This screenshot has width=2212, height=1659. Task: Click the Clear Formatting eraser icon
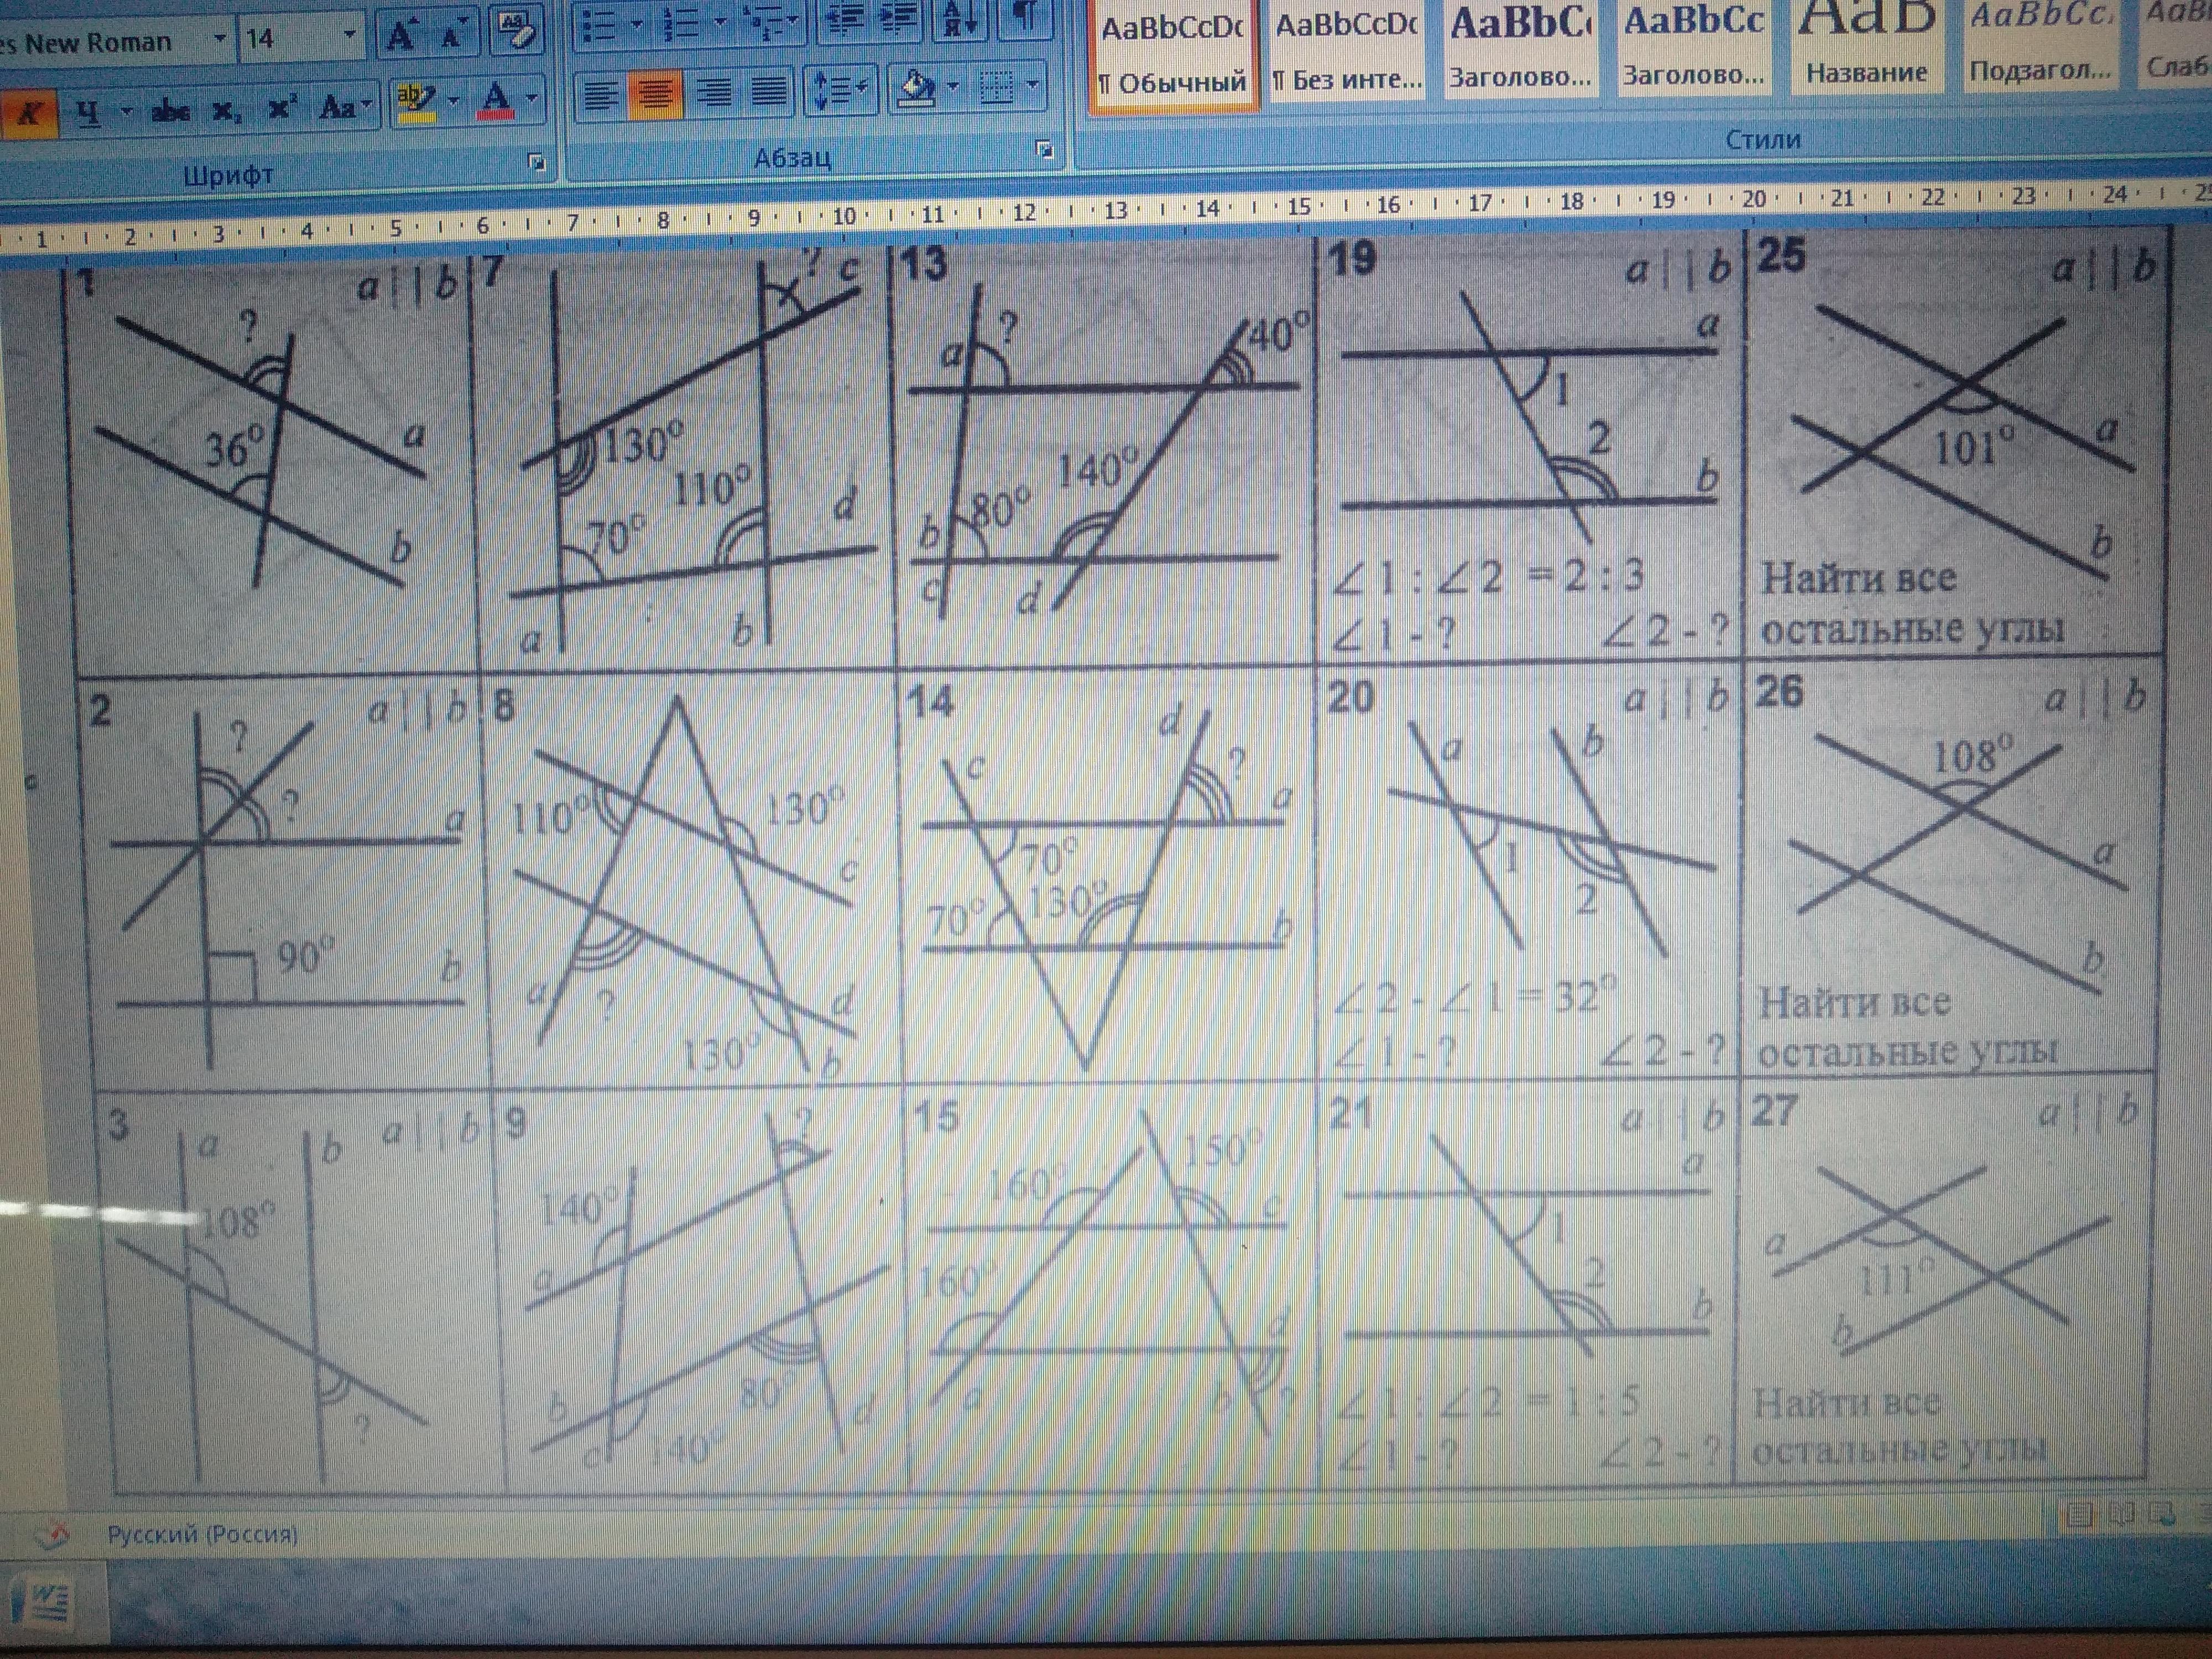516,31
